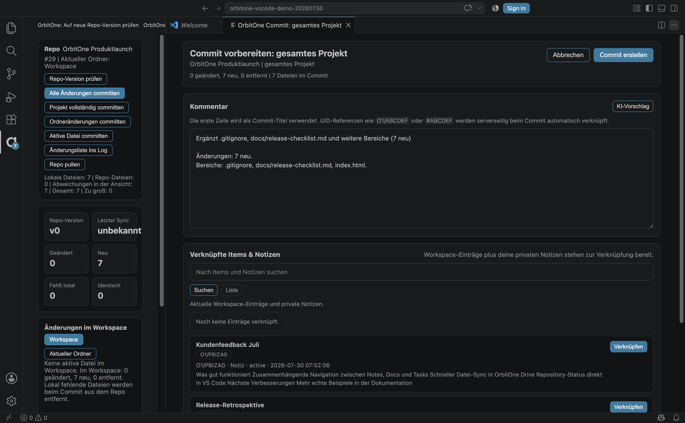Screen dimensions: 685x423
Task: Open the Extensions view icon
Action: coord(12,119)
